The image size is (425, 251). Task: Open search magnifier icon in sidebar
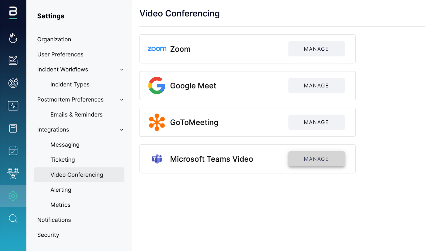pyautogui.click(x=13, y=219)
